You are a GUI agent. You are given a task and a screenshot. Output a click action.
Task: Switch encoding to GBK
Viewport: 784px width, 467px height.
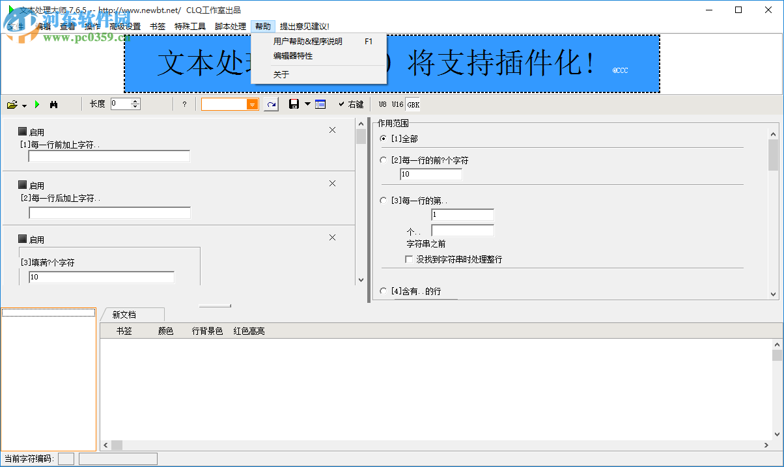click(412, 104)
